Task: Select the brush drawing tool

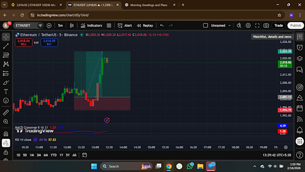Action: click(6, 83)
